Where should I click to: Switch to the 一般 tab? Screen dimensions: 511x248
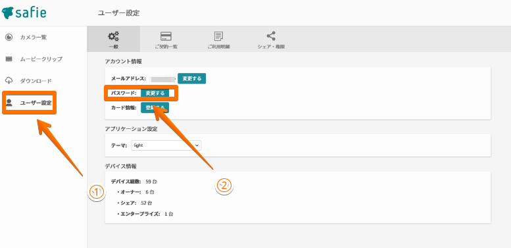point(113,39)
